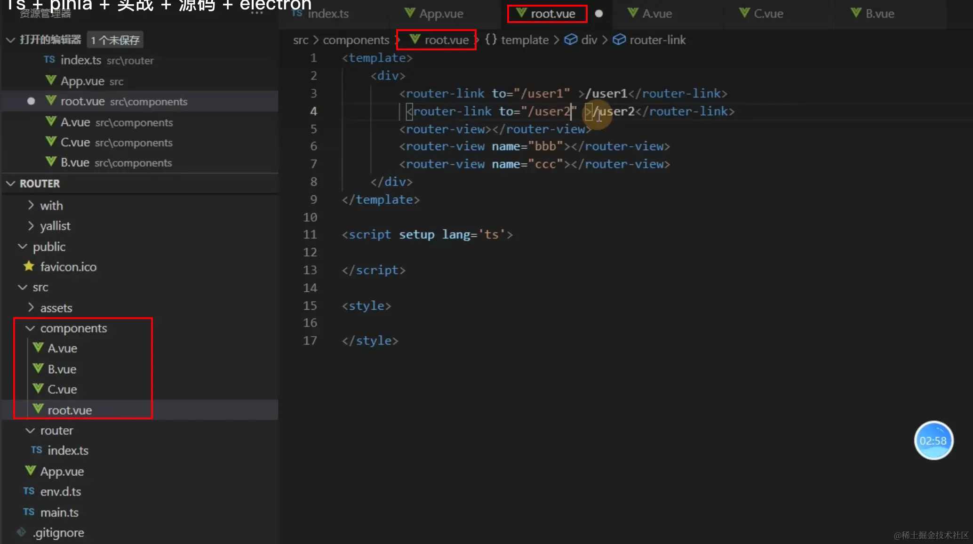Click the git icon next to .gitignore
Image resolution: width=973 pixels, height=544 pixels.
(21, 532)
